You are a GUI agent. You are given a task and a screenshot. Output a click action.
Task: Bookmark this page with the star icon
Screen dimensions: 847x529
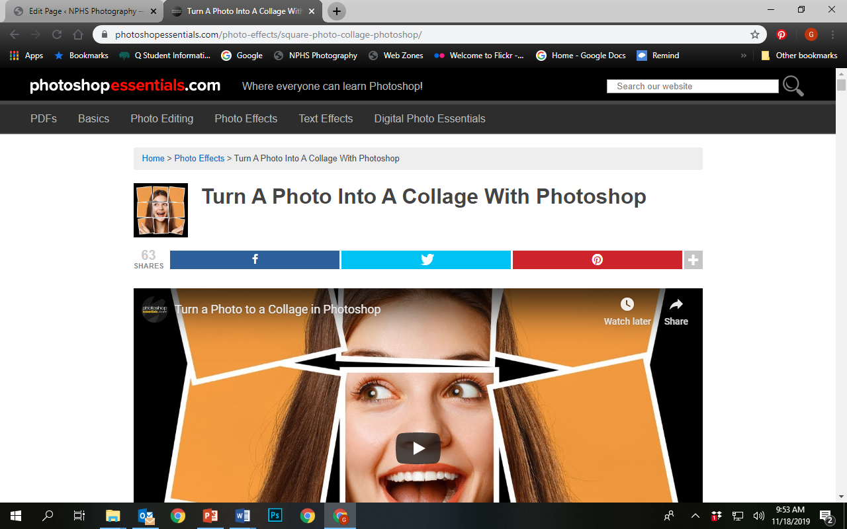click(x=755, y=34)
